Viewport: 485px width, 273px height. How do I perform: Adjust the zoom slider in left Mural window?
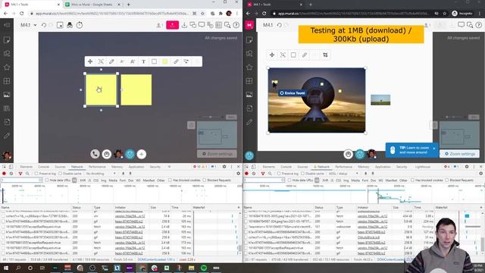coord(211,117)
